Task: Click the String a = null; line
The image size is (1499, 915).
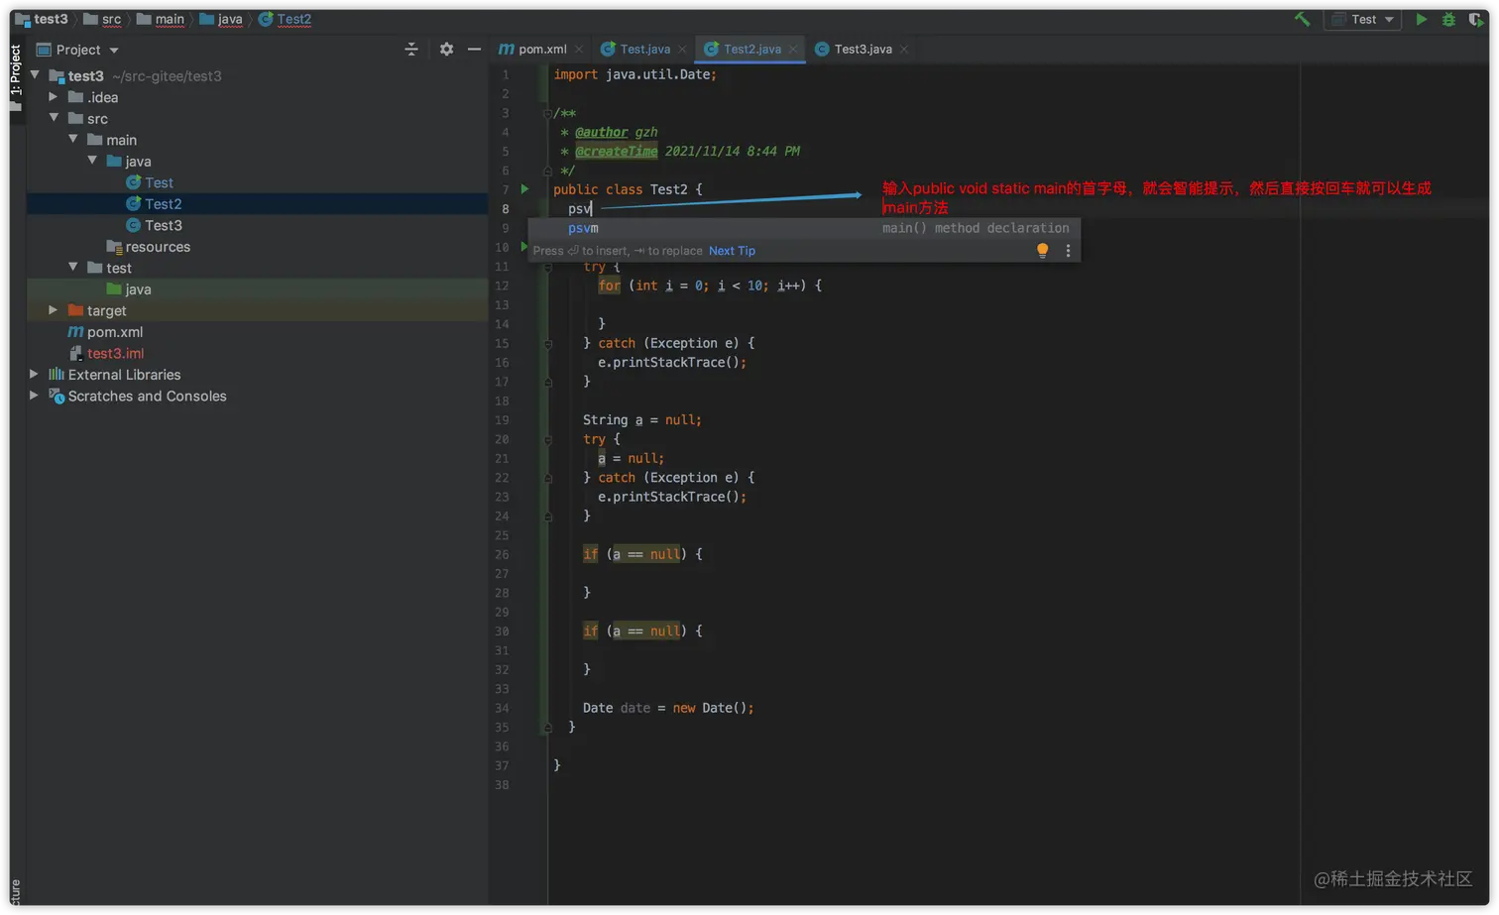Action: (641, 420)
